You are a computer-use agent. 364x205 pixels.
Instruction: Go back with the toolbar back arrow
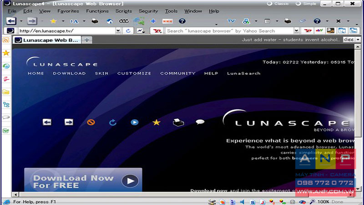(x=11, y=21)
